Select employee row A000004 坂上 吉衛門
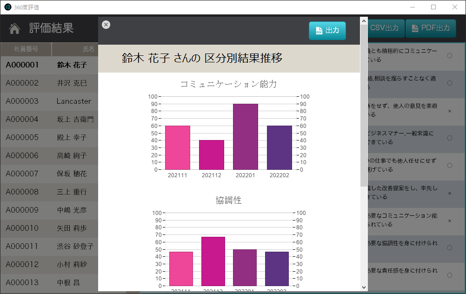Screen dimensions: 466x294 (x=49, y=119)
